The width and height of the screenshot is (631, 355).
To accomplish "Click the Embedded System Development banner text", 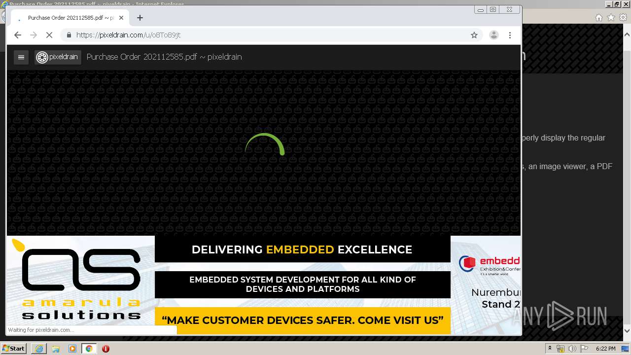I will click(303, 284).
